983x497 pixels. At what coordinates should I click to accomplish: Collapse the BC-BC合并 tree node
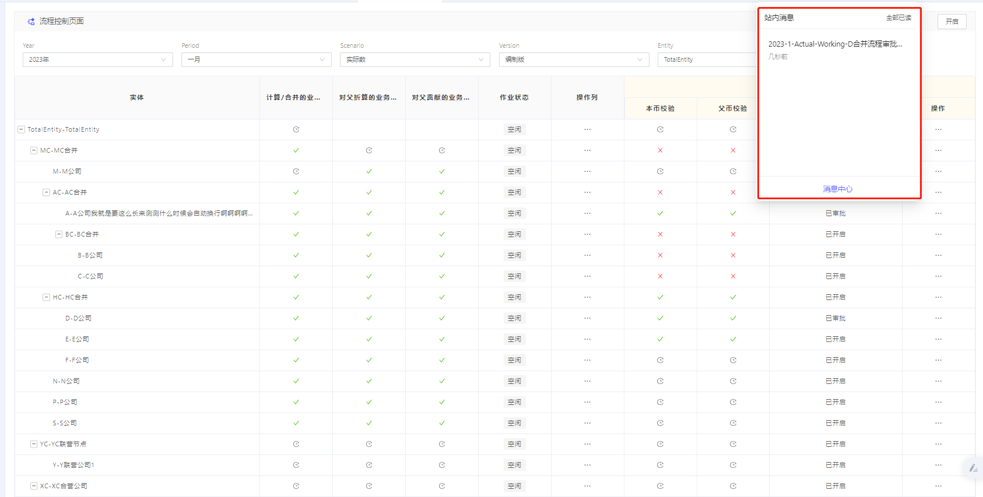[x=59, y=234]
